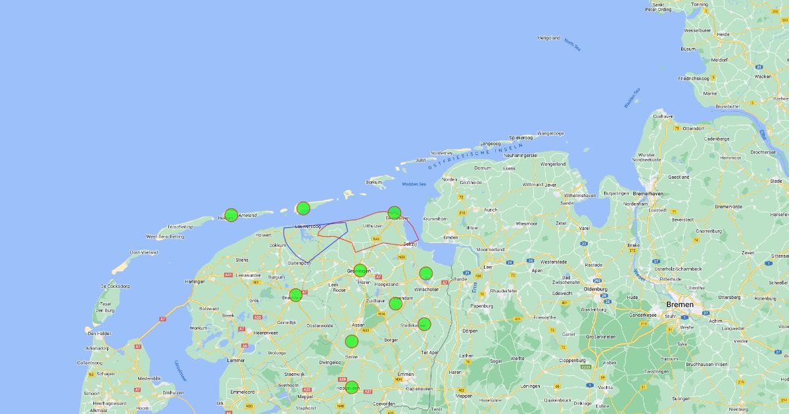789x414 pixels.
Task: Click the Langeoog island label
Action: (x=490, y=143)
